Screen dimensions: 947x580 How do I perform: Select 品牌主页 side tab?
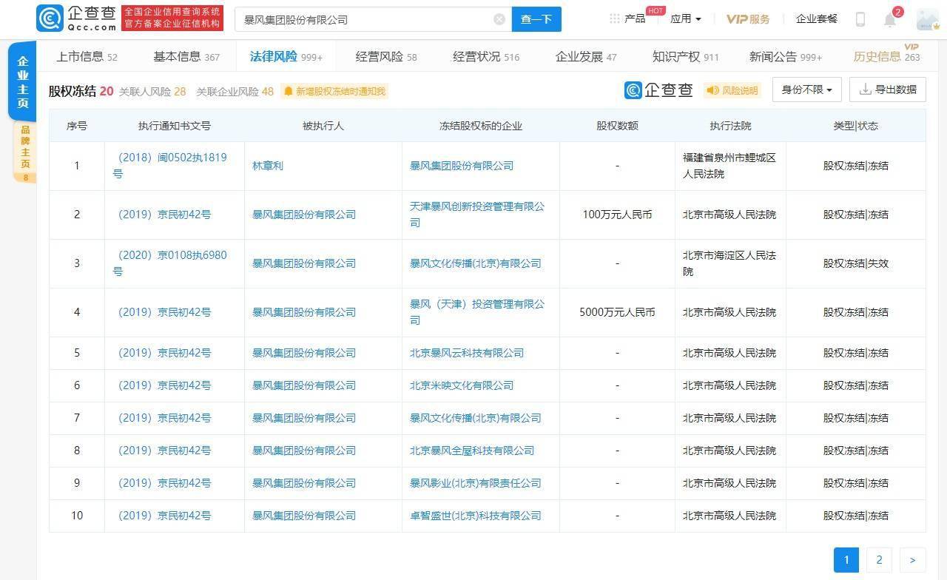pos(24,152)
